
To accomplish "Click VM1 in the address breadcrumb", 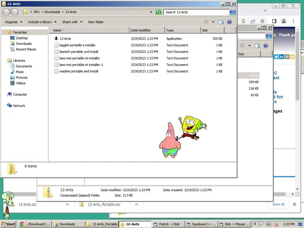I will tap(37, 12).
